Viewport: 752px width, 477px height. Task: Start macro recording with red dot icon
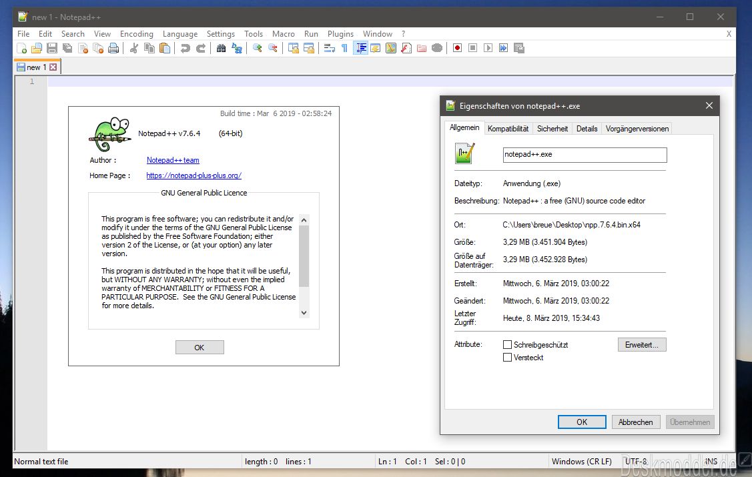(457, 48)
